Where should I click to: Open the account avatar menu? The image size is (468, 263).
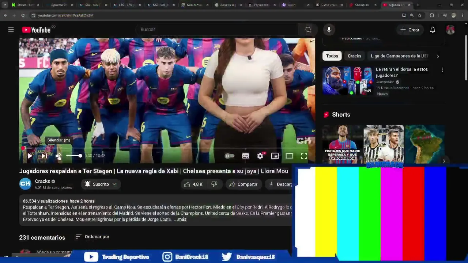click(450, 30)
